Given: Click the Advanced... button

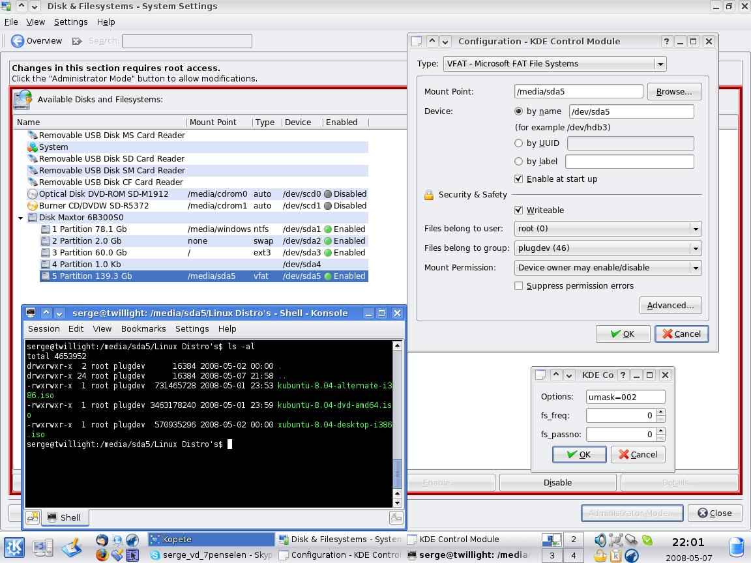Looking at the screenshot, I should pos(670,305).
